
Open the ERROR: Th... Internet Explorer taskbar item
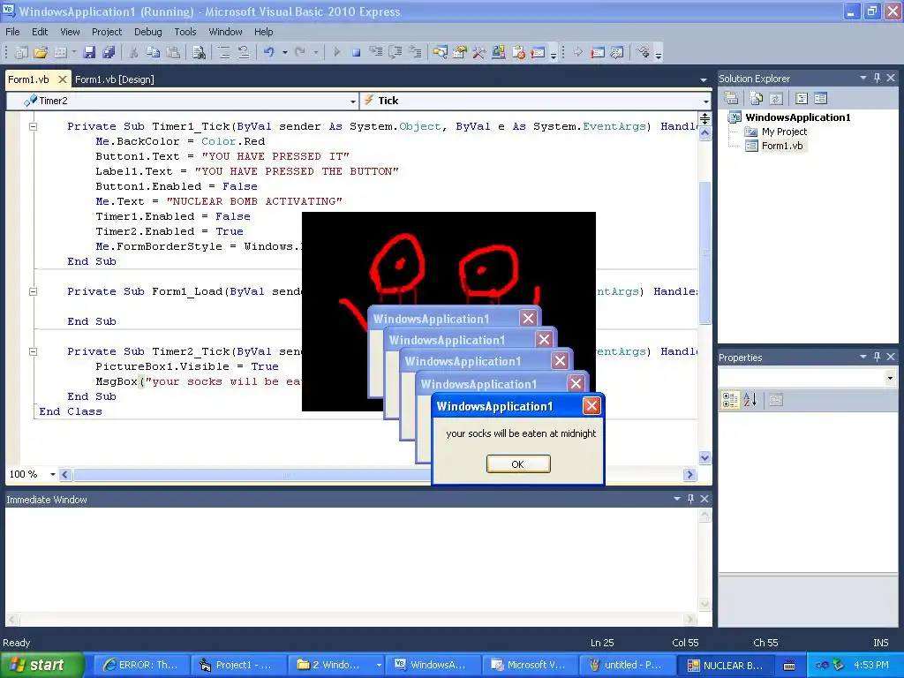(140, 666)
